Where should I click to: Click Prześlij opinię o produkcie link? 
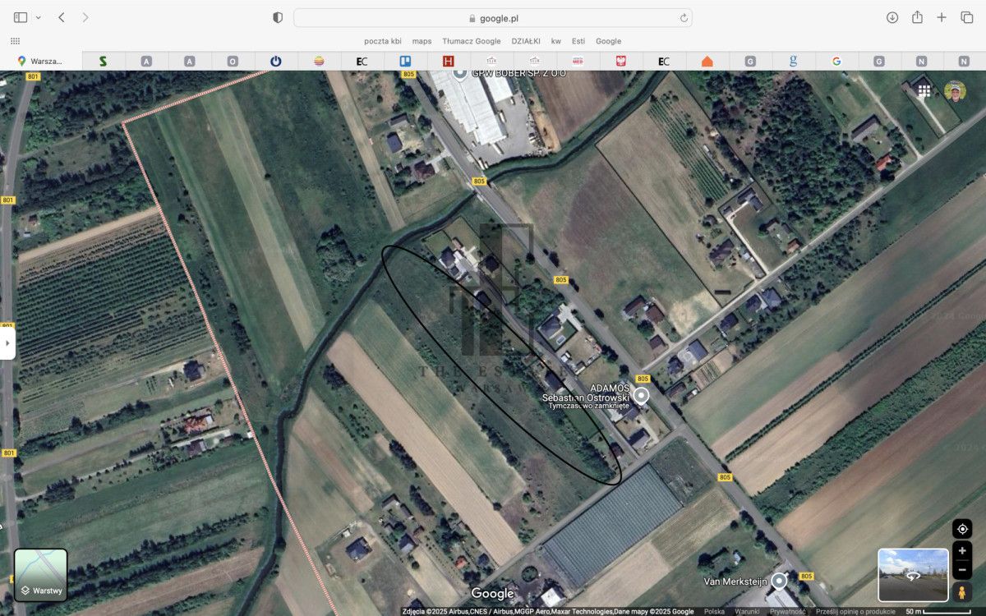tap(855, 611)
